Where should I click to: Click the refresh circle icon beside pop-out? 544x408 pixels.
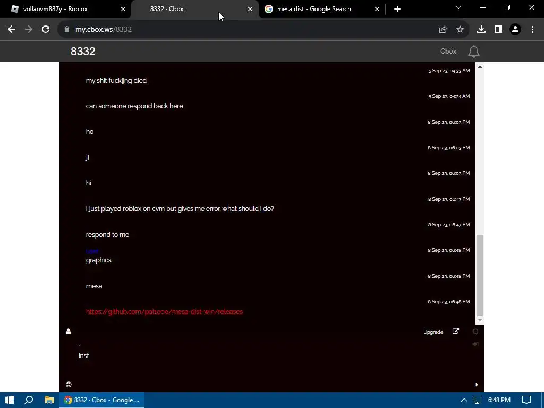[x=475, y=331]
